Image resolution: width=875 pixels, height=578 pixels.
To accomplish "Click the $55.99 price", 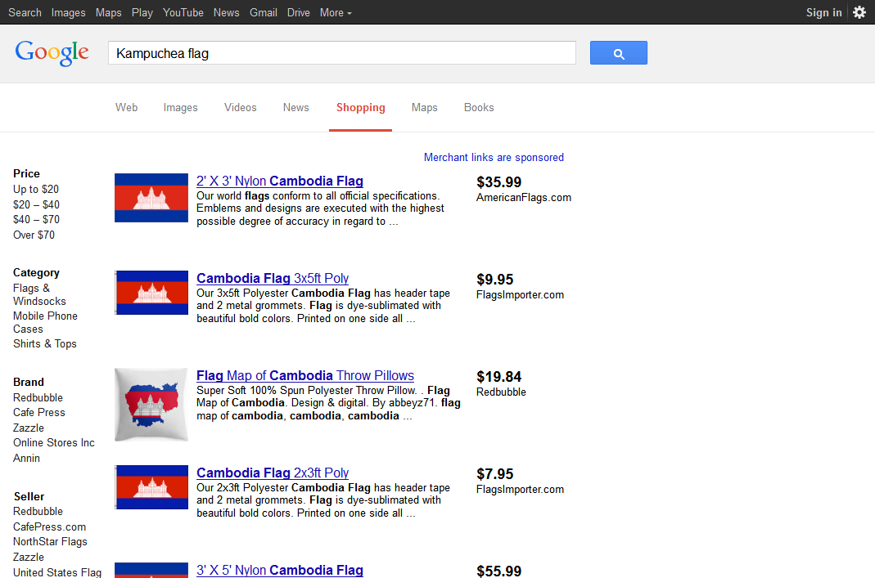I will tap(498, 571).
